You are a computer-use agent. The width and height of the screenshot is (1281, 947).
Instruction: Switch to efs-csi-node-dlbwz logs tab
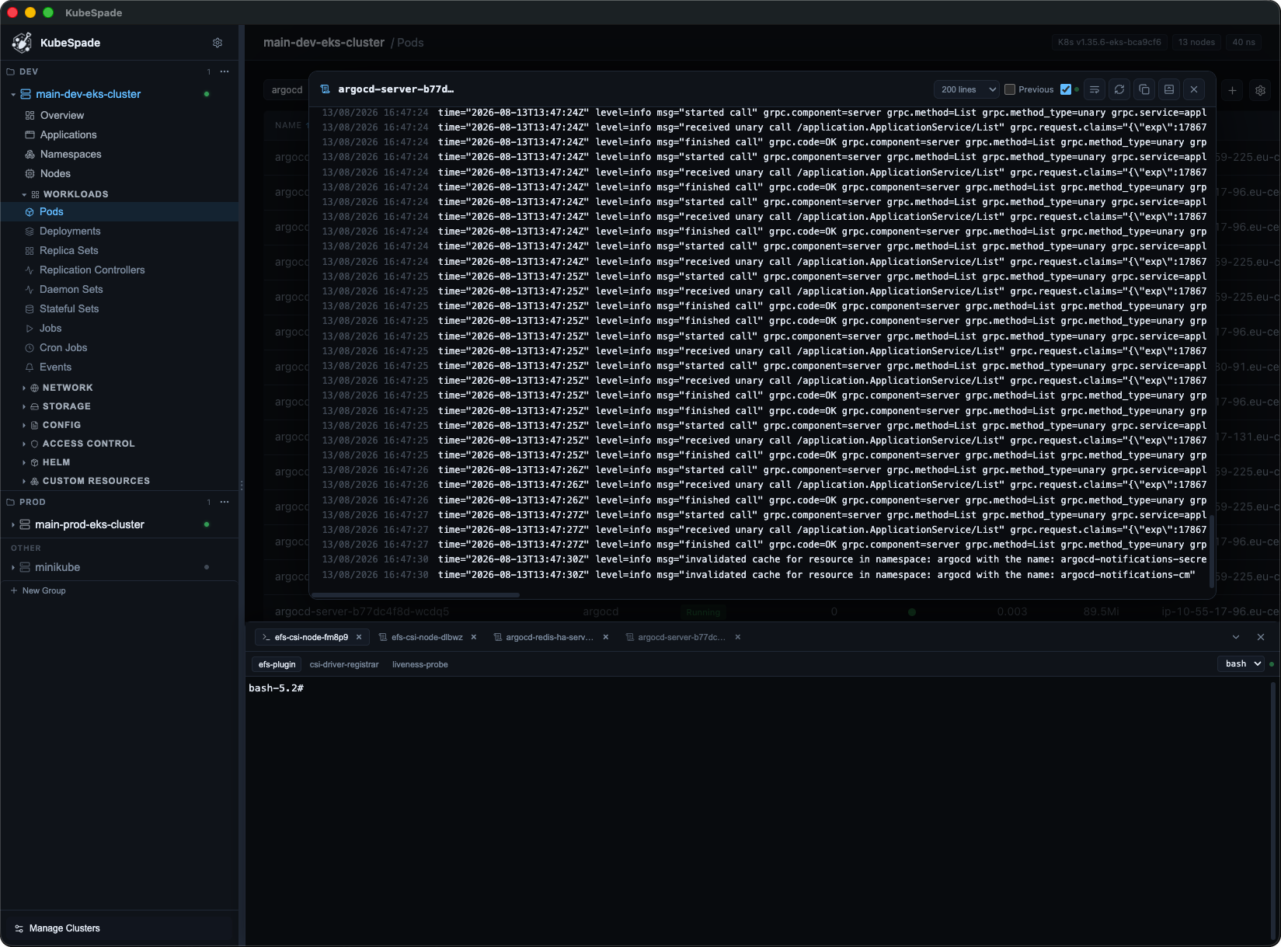427,637
